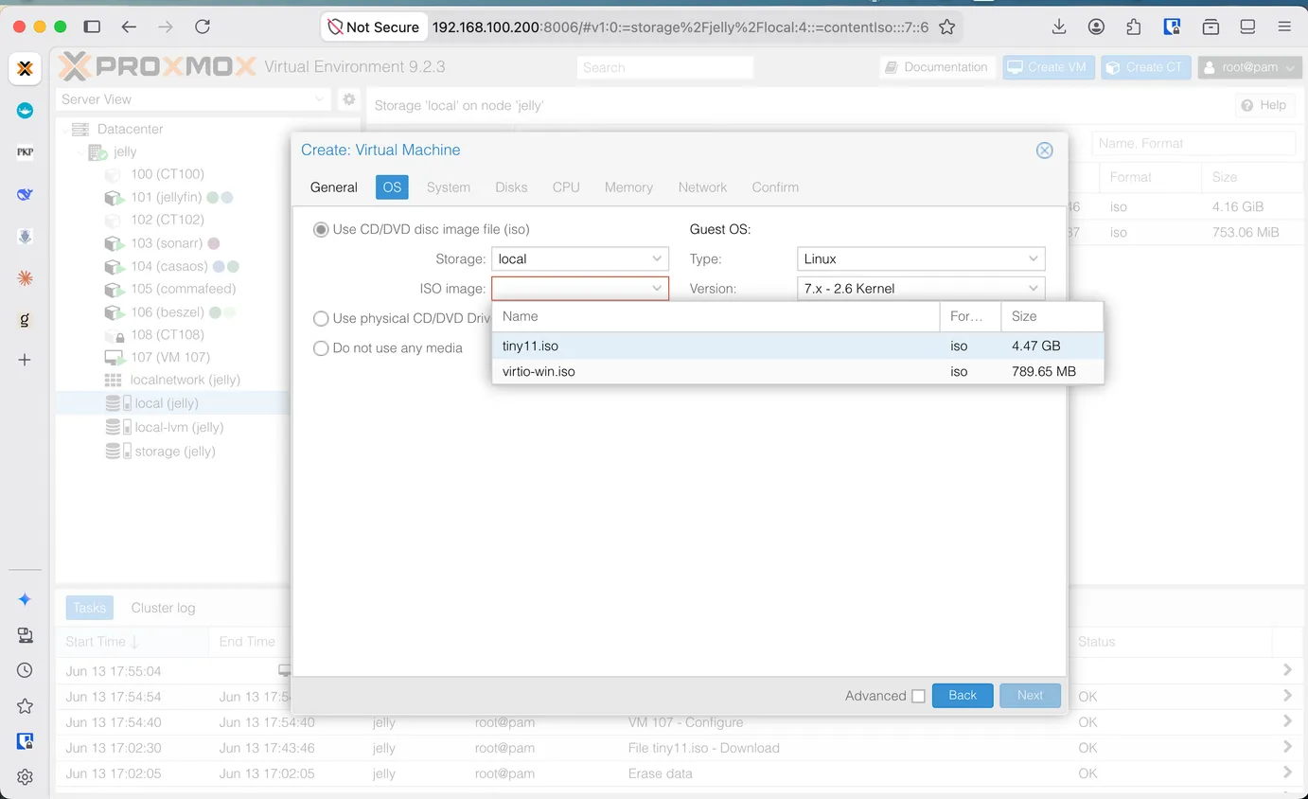Image resolution: width=1308 pixels, height=799 pixels.
Task: Open browser history clock icon
Action: (x=26, y=670)
